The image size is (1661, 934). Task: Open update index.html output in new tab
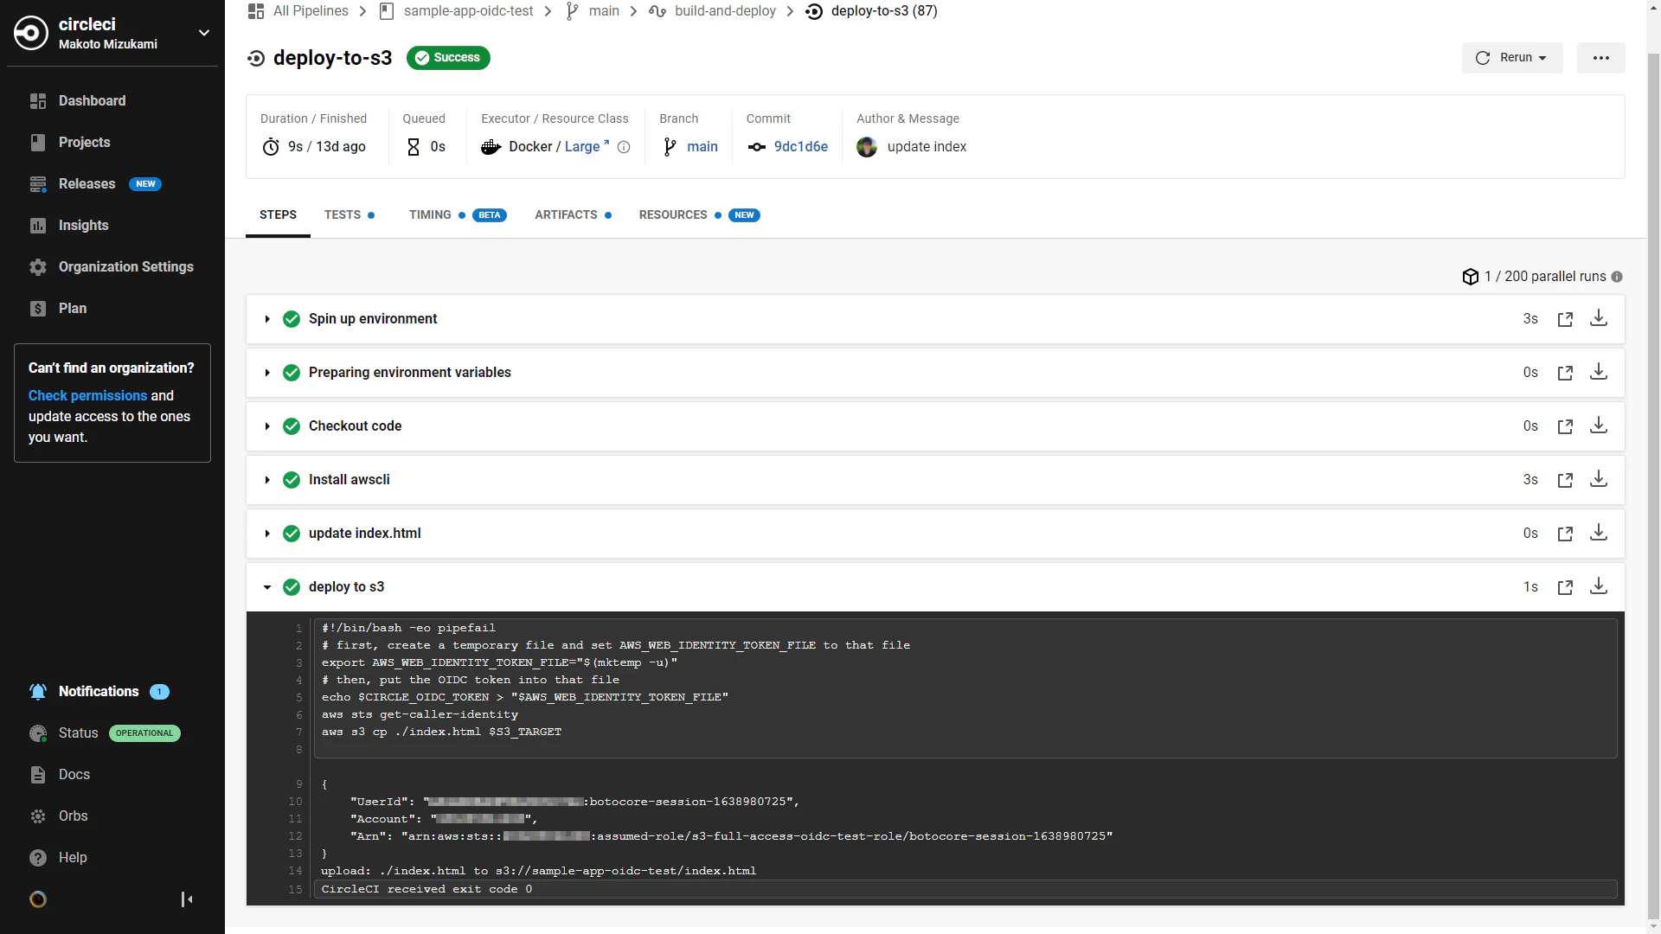point(1565,534)
